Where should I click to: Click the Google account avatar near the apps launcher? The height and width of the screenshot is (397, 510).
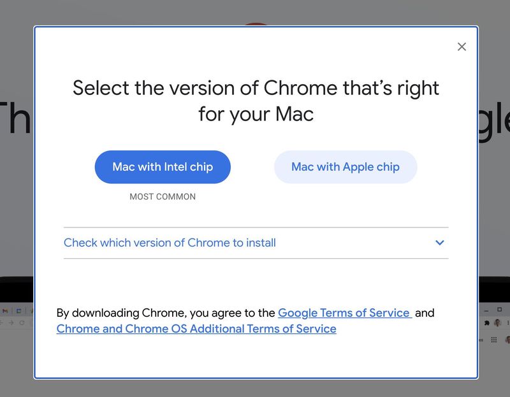pyautogui.click(x=508, y=340)
